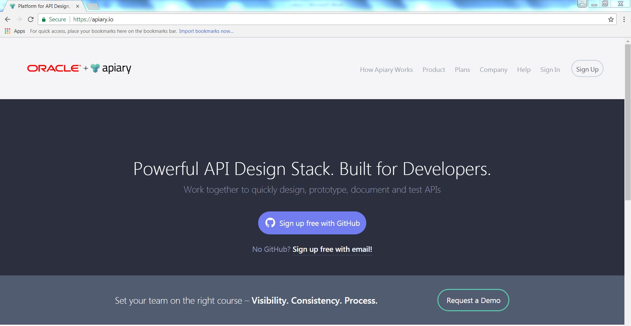Click Sign up free with GitHub
This screenshot has width=631, height=326.
tap(312, 223)
